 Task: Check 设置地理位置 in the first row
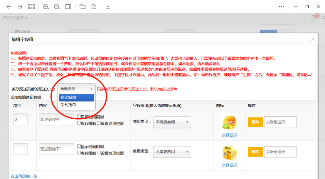(x=99, y=123)
